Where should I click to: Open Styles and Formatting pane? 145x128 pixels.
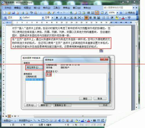click(5, 18)
